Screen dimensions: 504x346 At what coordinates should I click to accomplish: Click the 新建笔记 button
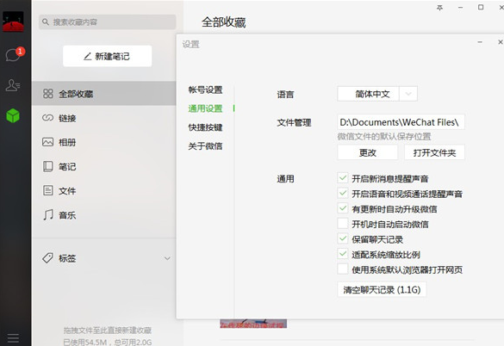coord(108,56)
